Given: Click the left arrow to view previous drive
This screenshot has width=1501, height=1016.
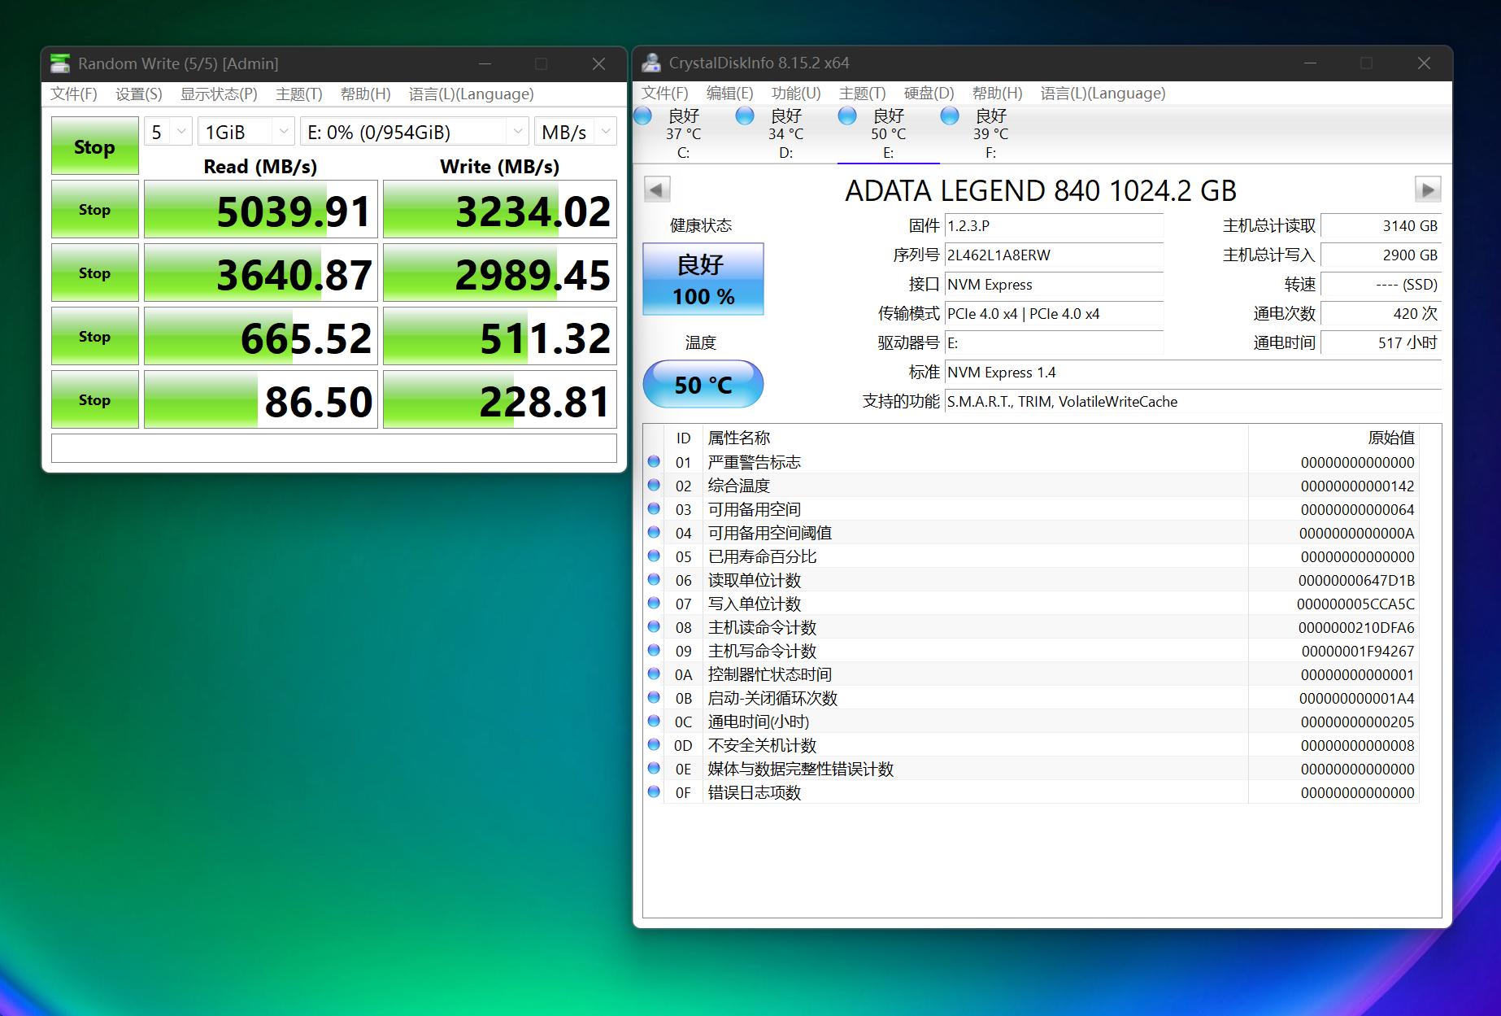Looking at the screenshot, I should point(657,189).
